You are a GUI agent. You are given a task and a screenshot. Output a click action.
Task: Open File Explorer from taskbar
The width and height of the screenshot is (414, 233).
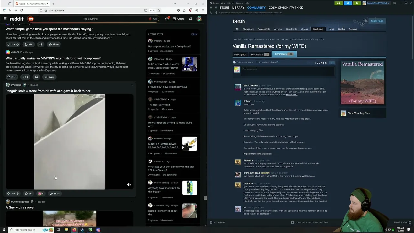[66, 230]
